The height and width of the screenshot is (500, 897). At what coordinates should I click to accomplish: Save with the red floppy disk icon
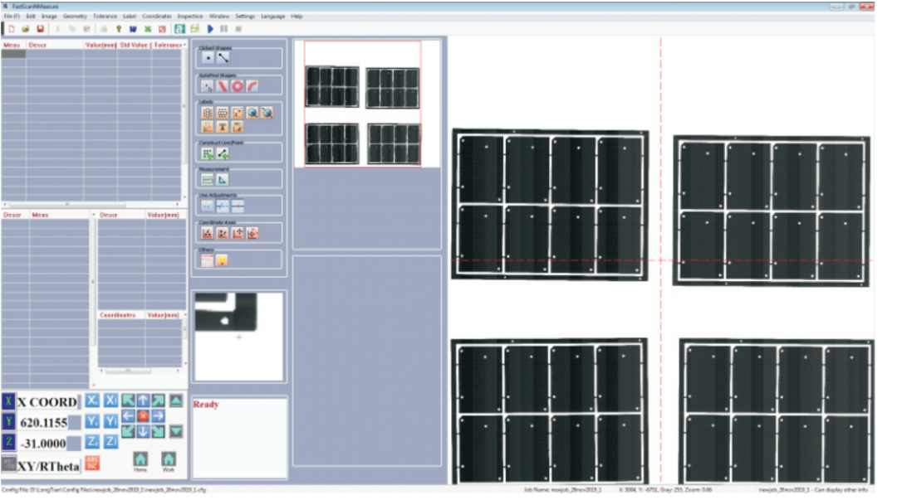click(40, 28)
